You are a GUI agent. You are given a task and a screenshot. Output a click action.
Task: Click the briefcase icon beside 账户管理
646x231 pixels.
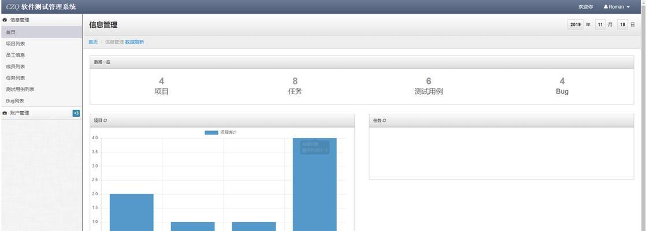pyautogui.click(x=5, y=113)
